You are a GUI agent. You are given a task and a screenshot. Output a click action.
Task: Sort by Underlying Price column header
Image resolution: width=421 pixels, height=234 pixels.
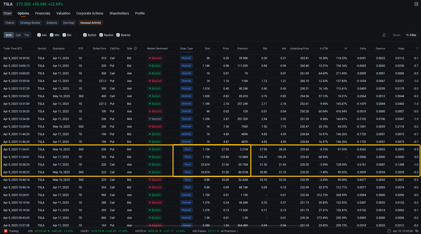coord(299,49)
